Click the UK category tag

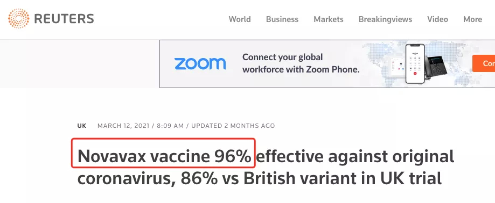pyautogui.click(x=82, y=126)
